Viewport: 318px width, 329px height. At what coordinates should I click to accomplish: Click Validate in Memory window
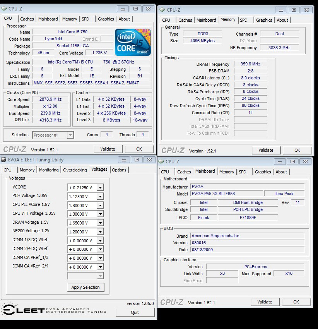coord(266,150)
